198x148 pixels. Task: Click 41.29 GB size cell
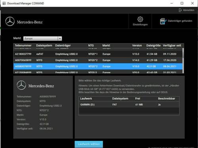click(x=152, y=60)
